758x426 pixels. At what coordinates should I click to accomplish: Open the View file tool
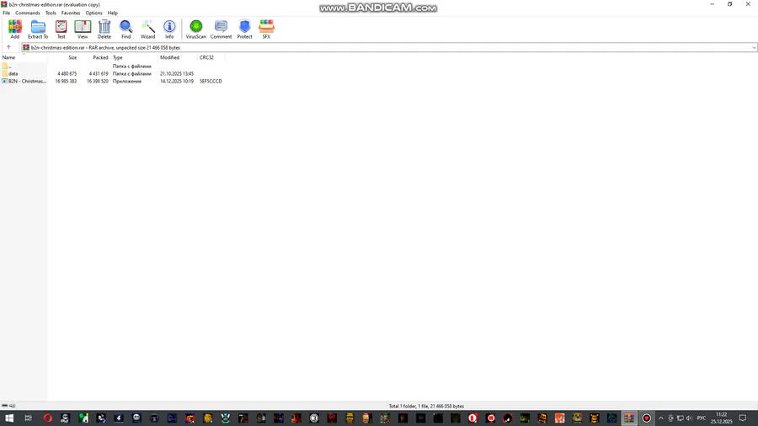[x=83, y=29]
